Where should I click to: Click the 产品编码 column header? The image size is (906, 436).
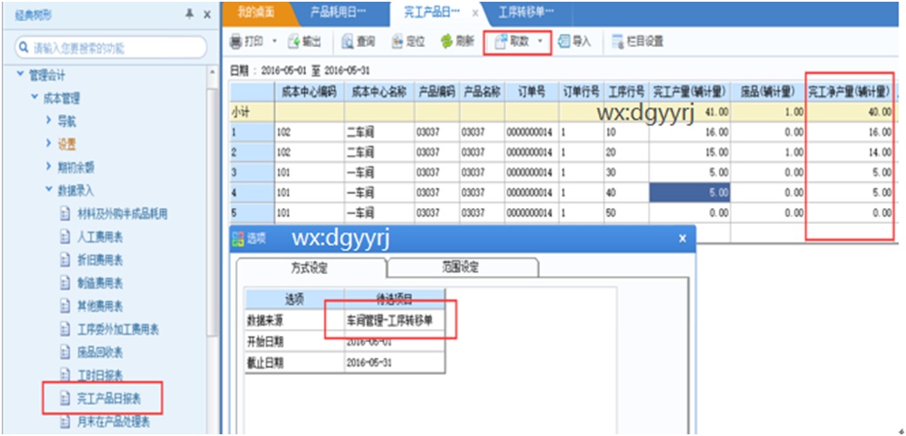coord(436,92)
